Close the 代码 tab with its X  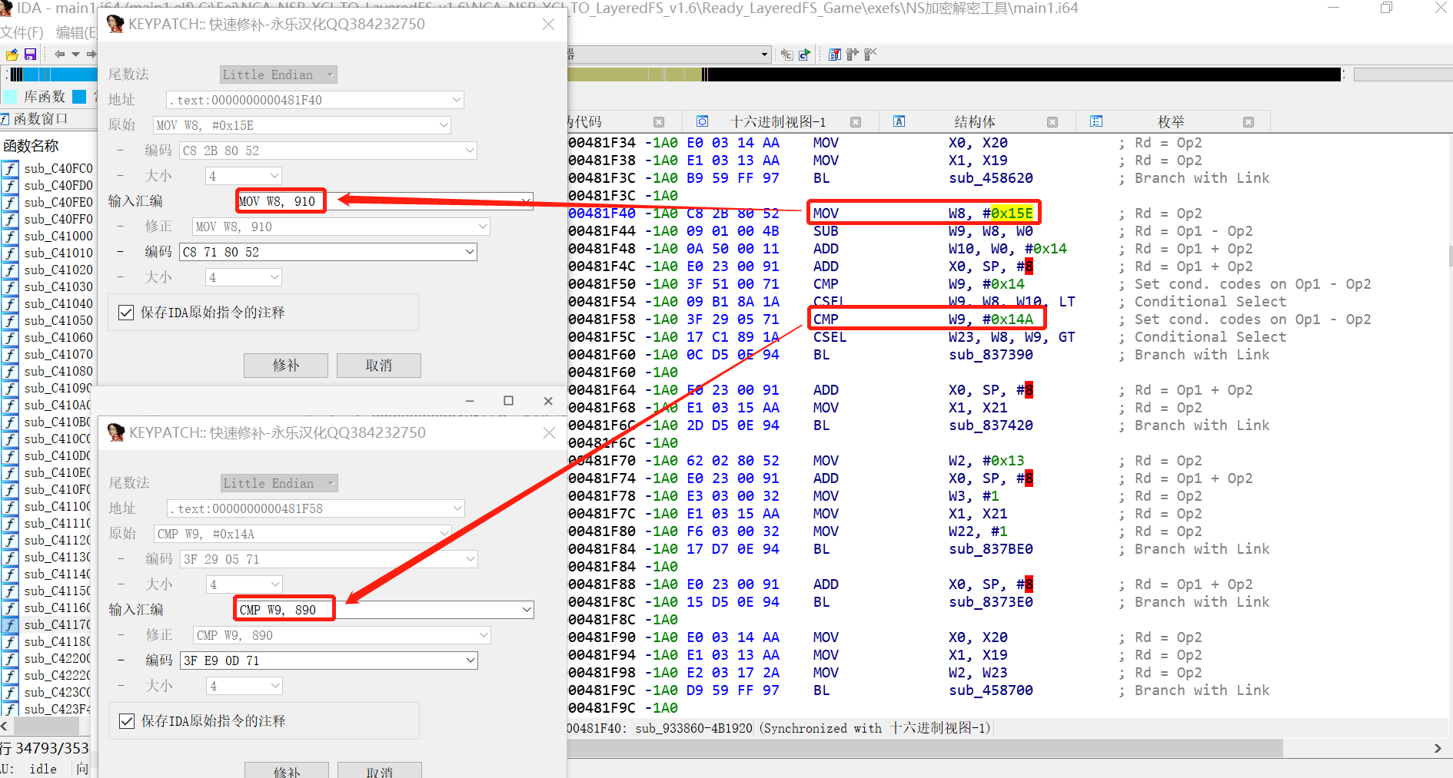point(659,122)
